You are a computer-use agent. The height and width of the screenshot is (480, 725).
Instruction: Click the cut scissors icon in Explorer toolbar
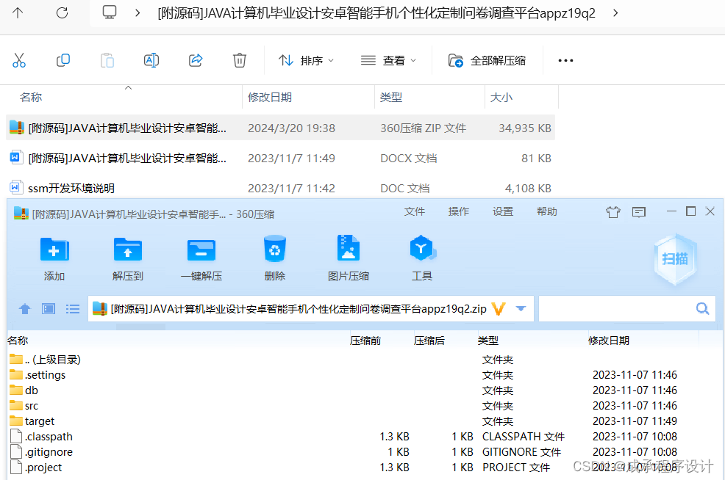19,60
